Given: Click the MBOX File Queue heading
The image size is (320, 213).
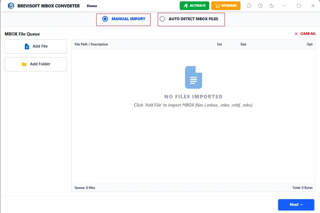Looking at the screenshot, I should [x=22, y=34].
